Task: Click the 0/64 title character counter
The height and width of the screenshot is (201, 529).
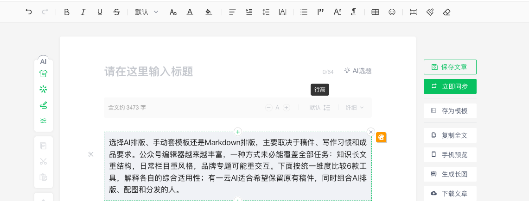Action: [328, 72]
